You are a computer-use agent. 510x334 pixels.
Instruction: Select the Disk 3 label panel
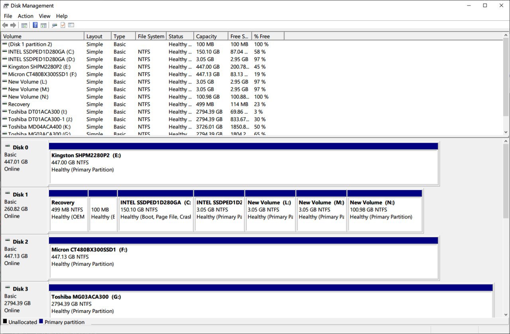[x=24, y=300]
